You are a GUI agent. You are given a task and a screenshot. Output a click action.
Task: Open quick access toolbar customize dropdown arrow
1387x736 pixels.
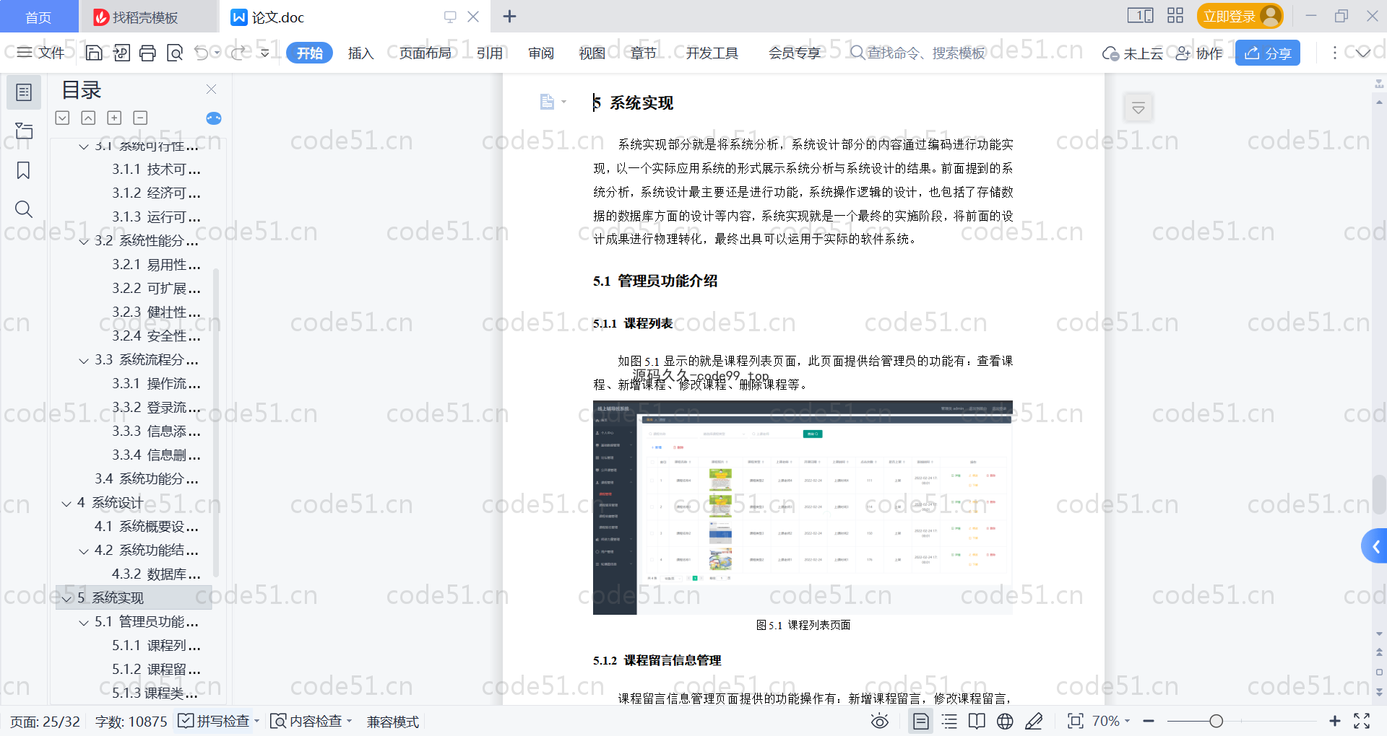tap(265, 53)
